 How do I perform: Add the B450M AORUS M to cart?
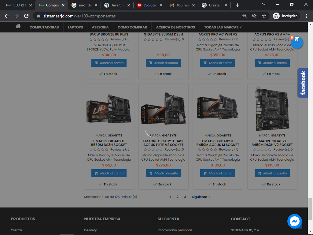tap(218, 173)
